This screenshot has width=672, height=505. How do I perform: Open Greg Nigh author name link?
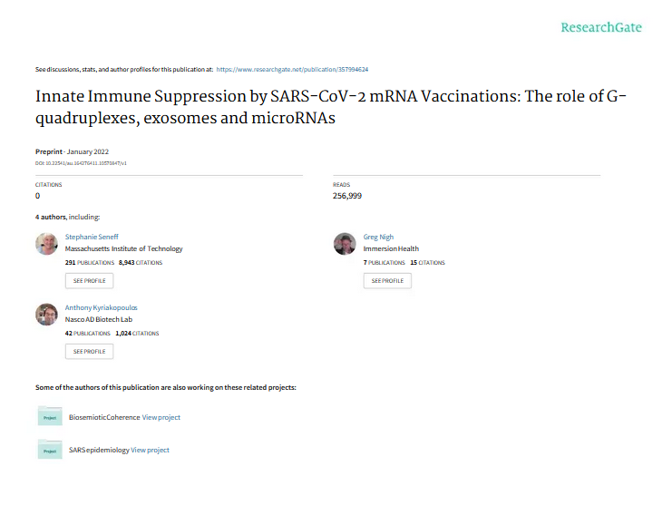coord(379,237)
